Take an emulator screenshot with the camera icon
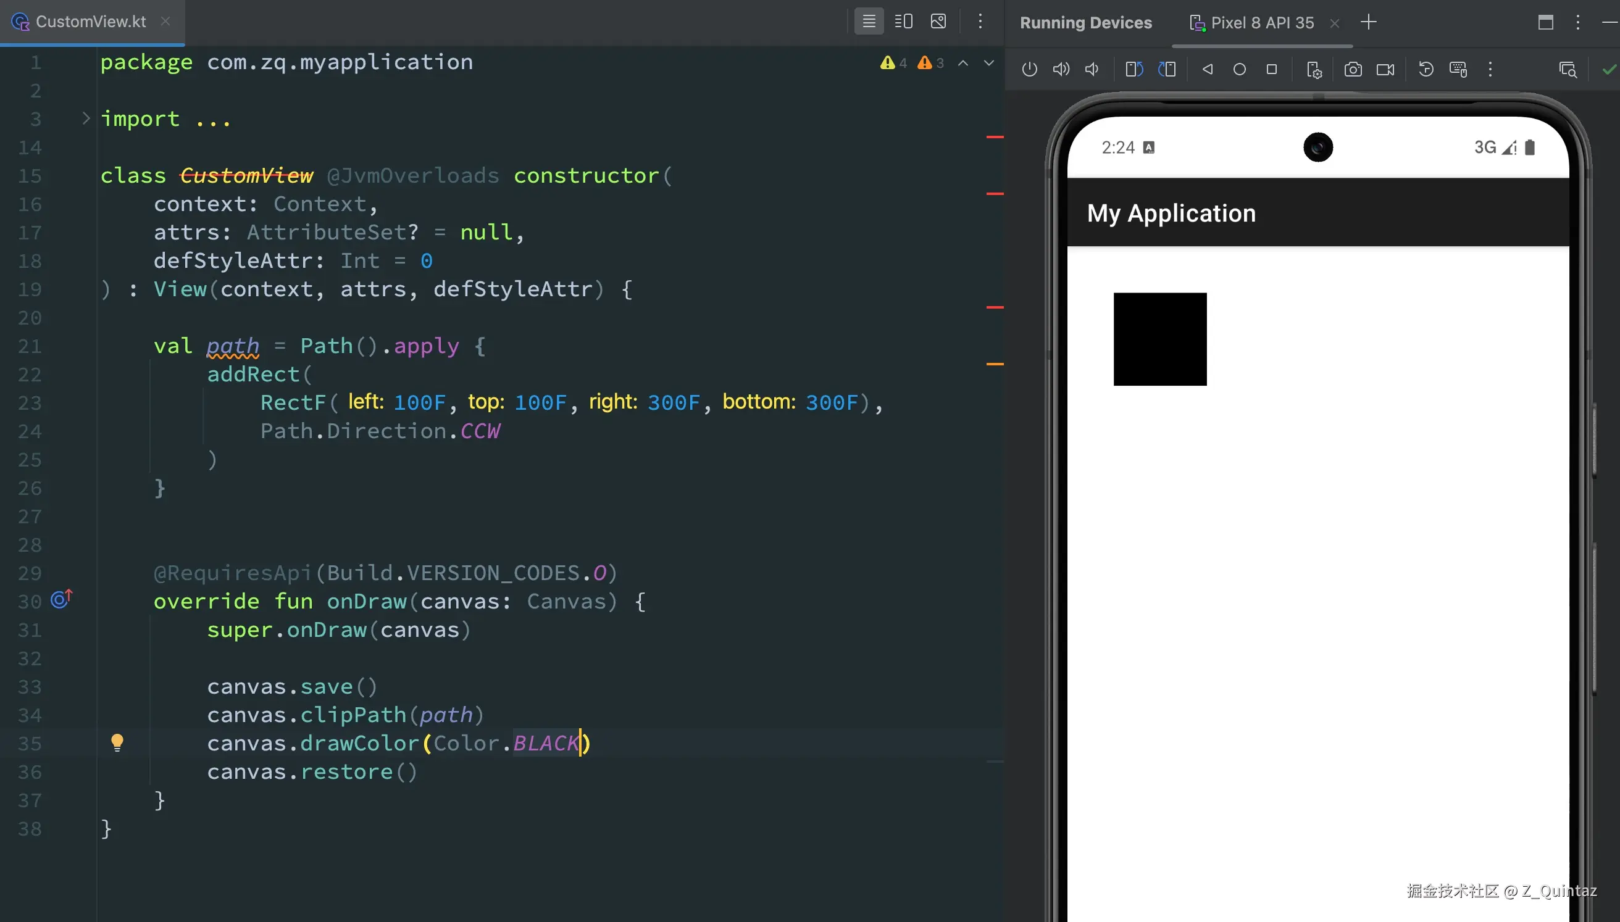The width and height of the screenshot is (1620, 922). (1353, 69)
